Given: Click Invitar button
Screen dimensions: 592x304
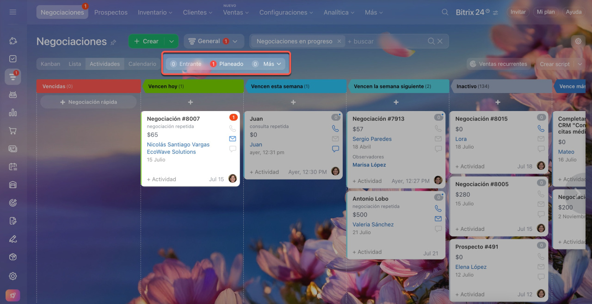Looking at the screenshot, I should coord(518,12).
